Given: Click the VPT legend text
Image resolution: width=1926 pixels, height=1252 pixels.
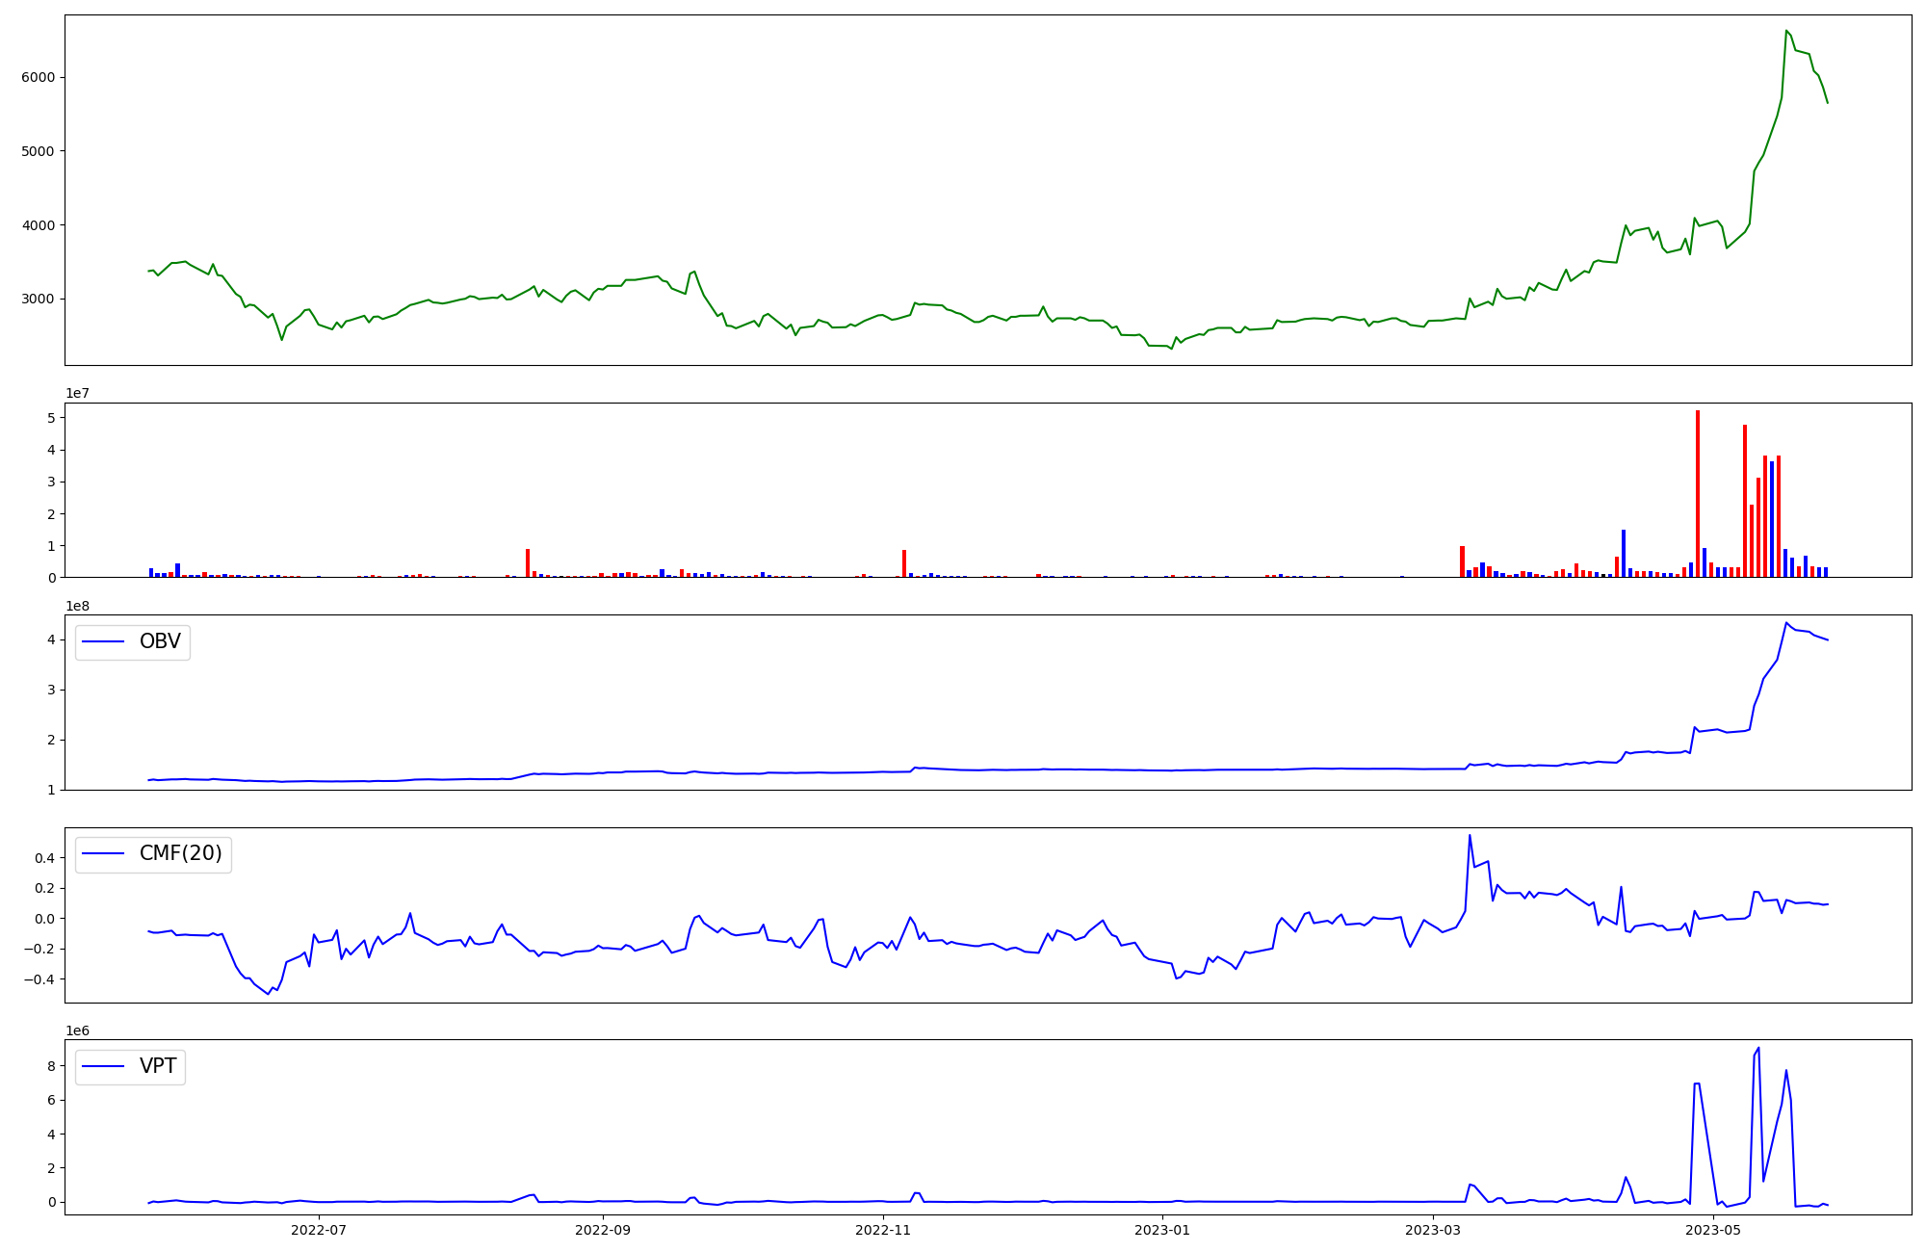Looking at the screenshot, I should 158,1066.
